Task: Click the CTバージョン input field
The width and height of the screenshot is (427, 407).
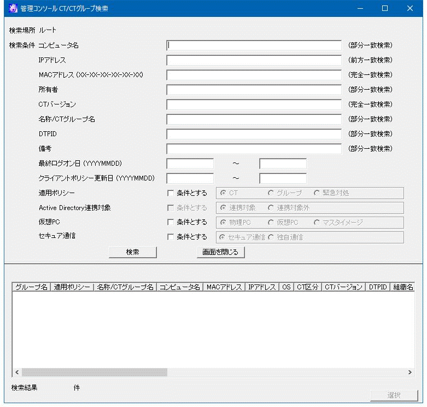Action: coord(254,104)
